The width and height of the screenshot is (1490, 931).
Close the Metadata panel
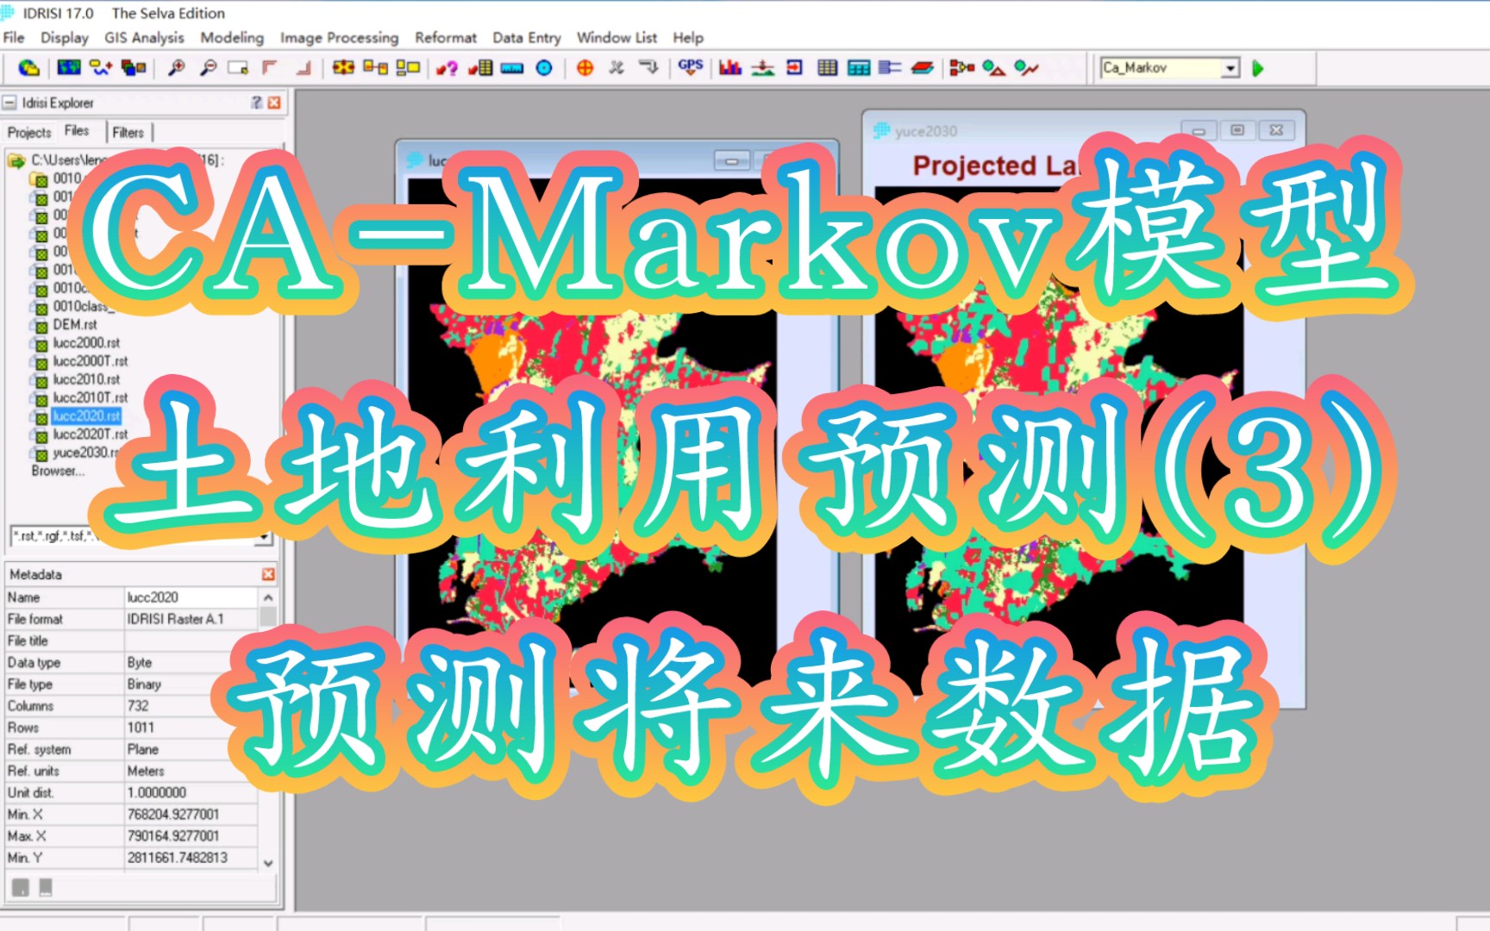(268, 574)
